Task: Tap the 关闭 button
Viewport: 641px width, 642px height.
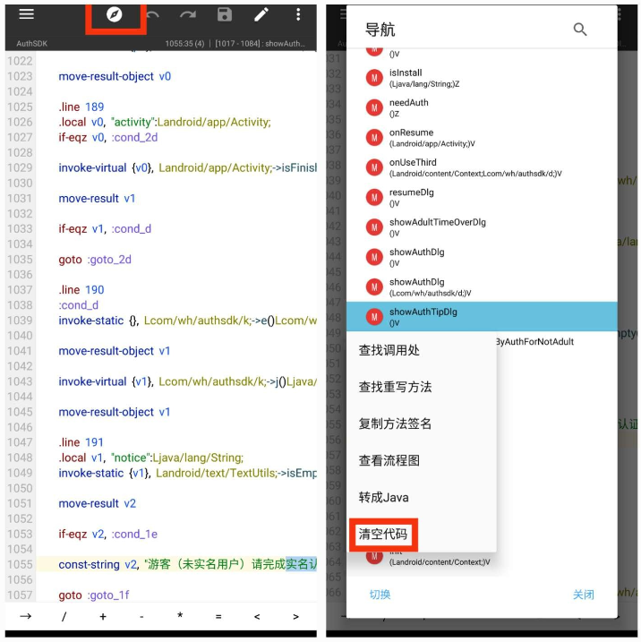Action: point(584,594)
